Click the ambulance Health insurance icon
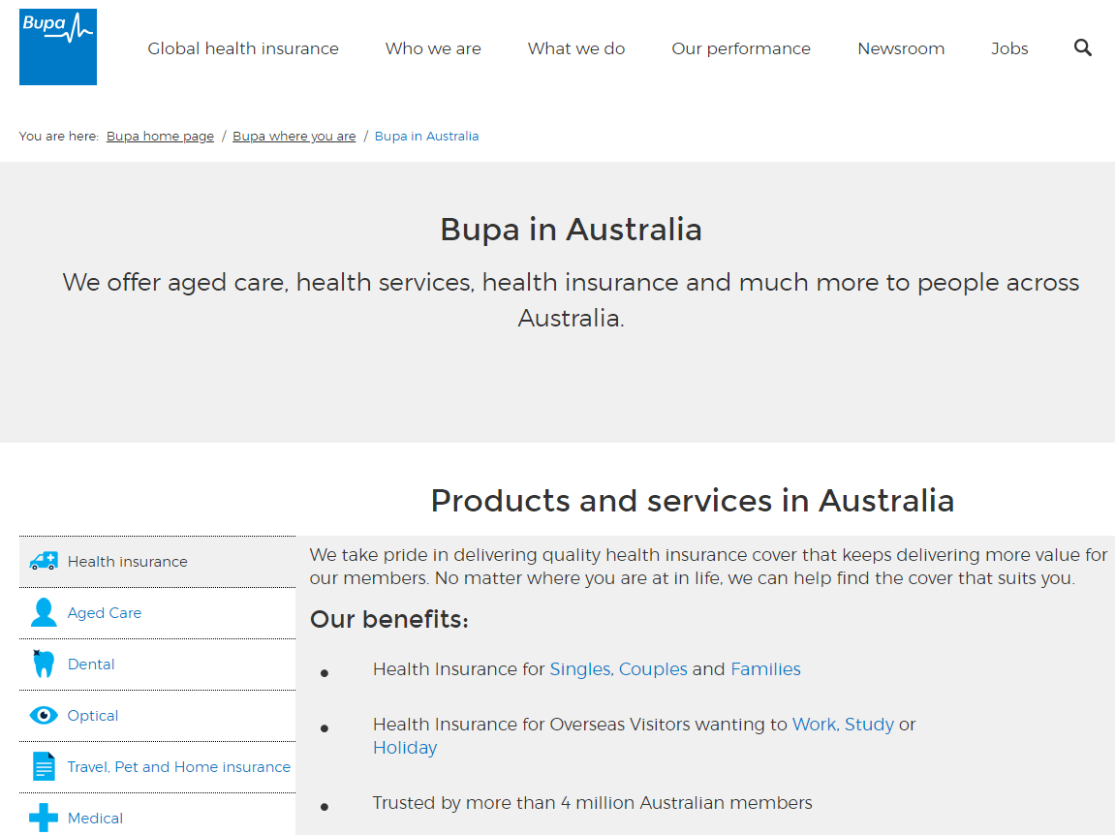 click(x=44, y=561)
